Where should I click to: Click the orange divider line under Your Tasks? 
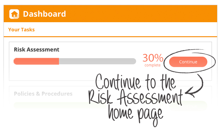(x=110, y=37)
